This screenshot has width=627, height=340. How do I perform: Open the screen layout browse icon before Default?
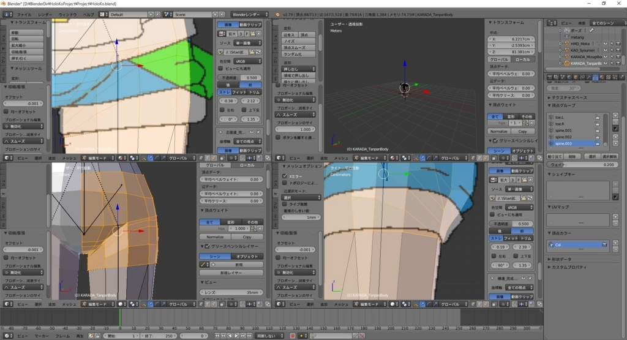click(x=103, y=15)
